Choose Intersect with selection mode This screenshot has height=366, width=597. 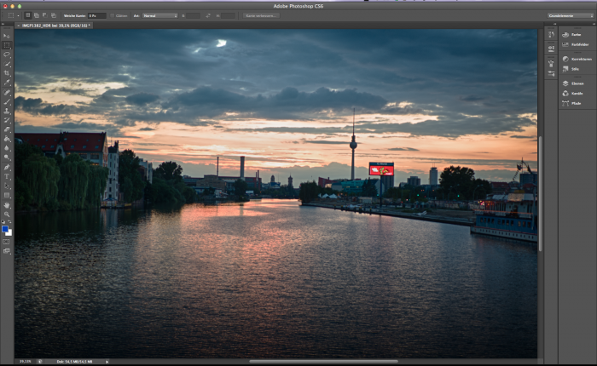[54, 15]
